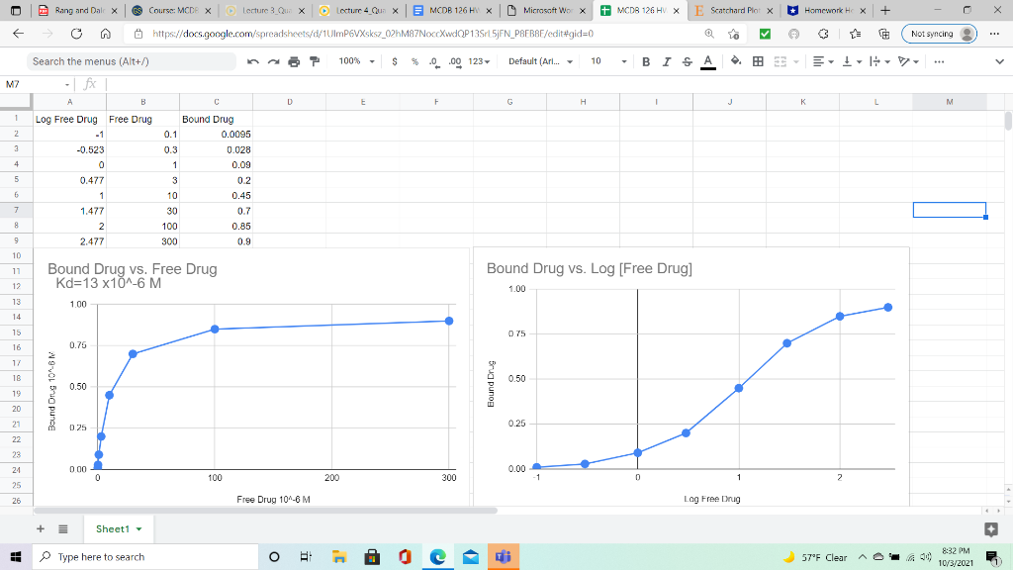Open the text rotation dropdown
This screenshot has width=1013, height=570.
coord(908,61)
